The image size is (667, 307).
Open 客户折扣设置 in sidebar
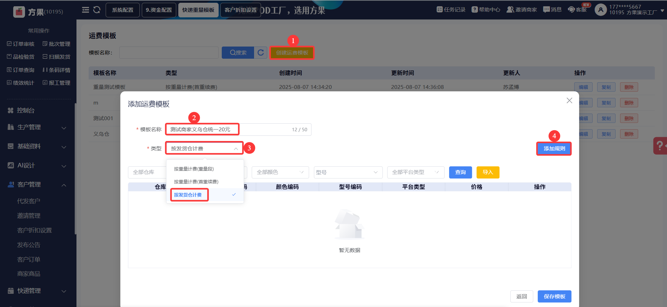click(34, 230)
